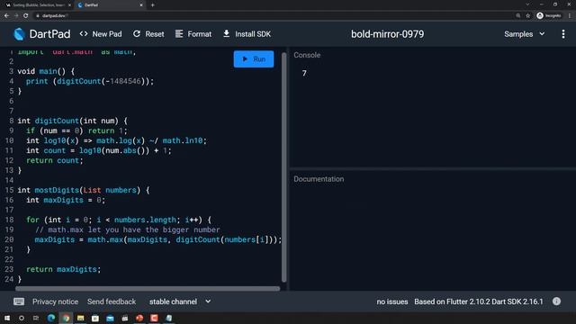Click the int mostDigits function declaration line
This screenshot has height=324, width=576.
coord(84,190)
